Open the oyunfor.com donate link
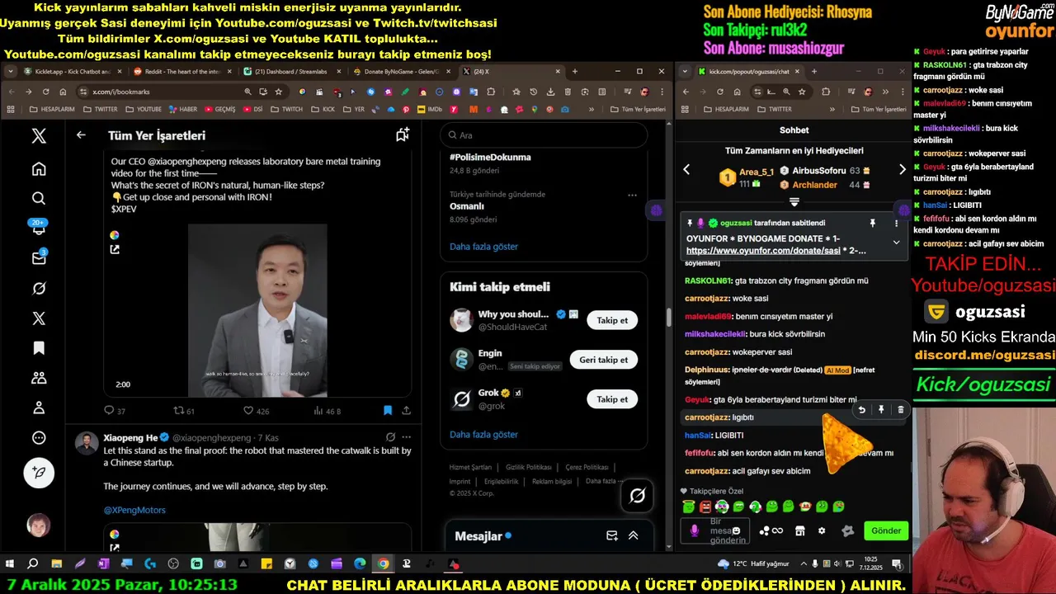 (775, 251)
